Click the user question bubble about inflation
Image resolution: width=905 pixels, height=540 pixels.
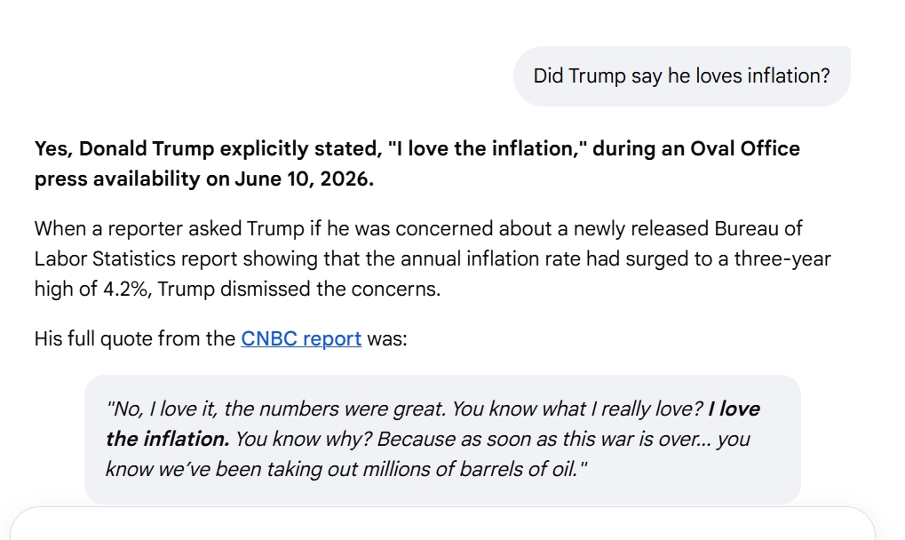[x=681, y=76]
